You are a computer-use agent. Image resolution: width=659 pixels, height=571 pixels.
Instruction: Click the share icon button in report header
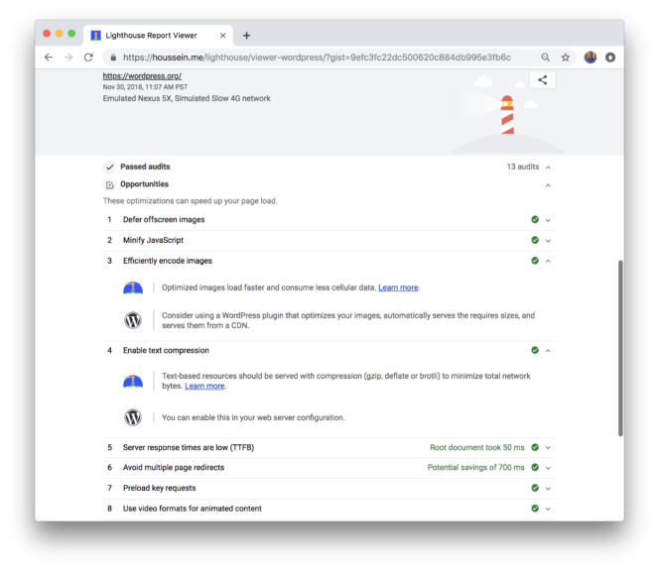(542, 80)
